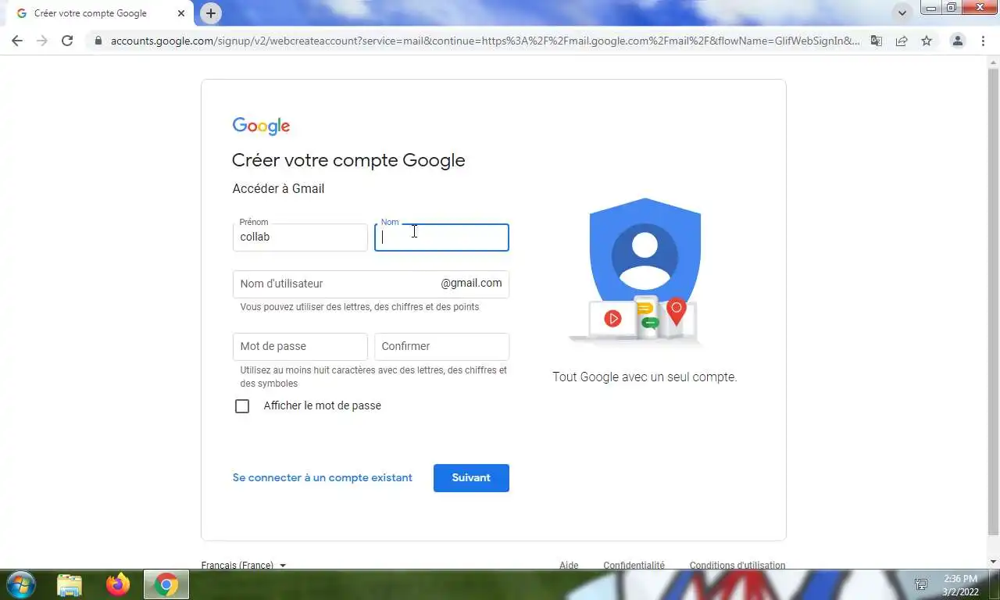The height and width of the screenshot is (600, 1000).
Task: Select the Créer votre compte Google tab
Action: tap(100, 13)
